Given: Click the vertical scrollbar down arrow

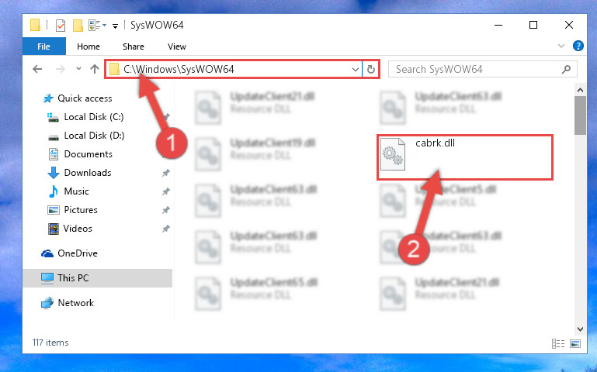Looking at the screenshot, I should click(x=580, y=329).
